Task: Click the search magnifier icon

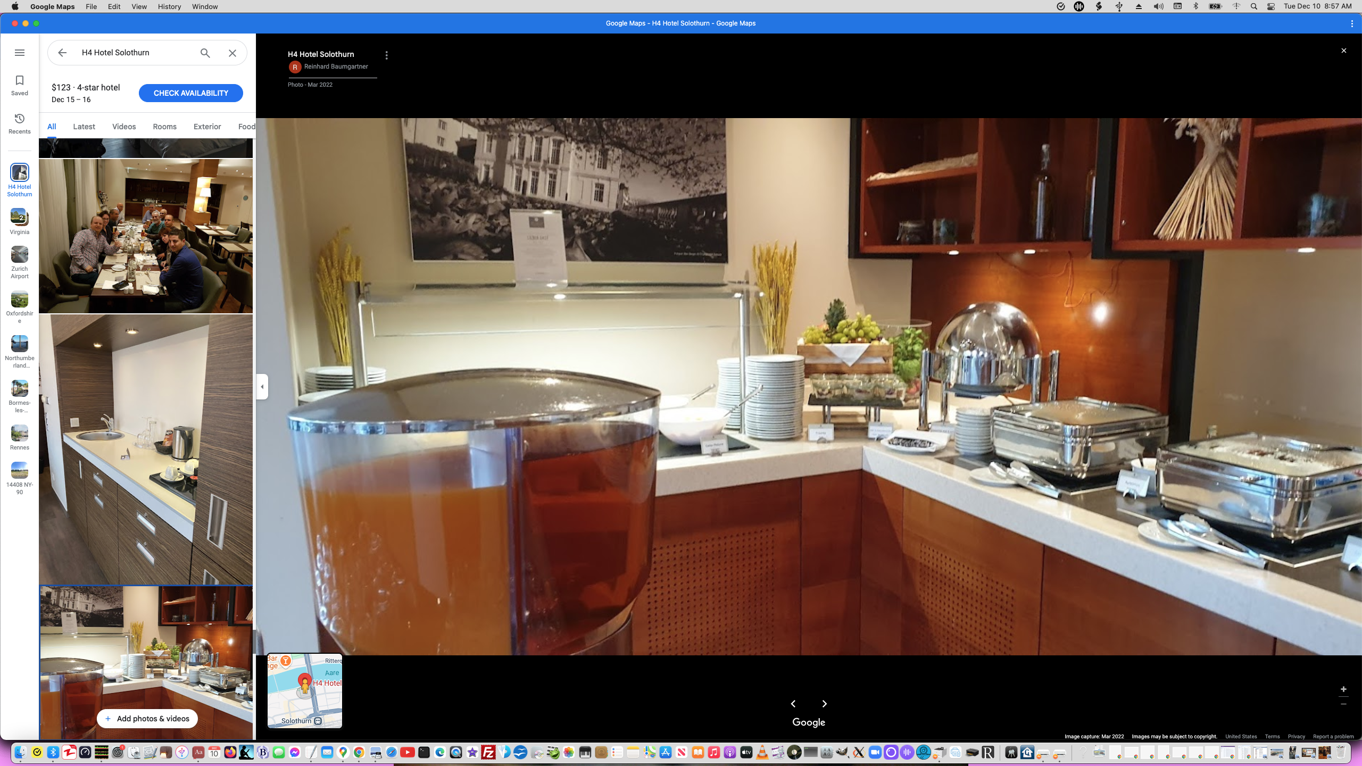Action: tap(205, 53)
